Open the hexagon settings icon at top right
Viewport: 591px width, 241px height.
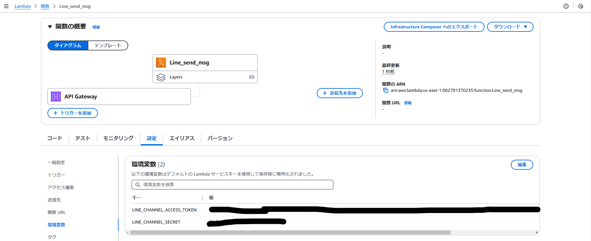point(581,6)
